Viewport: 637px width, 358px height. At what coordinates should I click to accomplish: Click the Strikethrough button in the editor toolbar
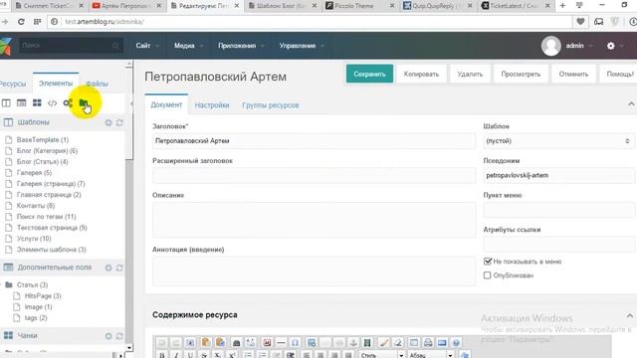tap(204, 355)
